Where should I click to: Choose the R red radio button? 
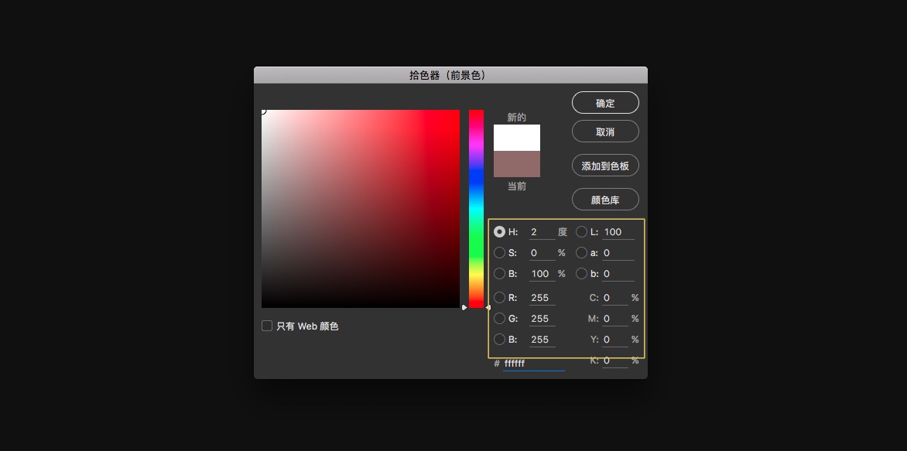(x=499, y=298)
